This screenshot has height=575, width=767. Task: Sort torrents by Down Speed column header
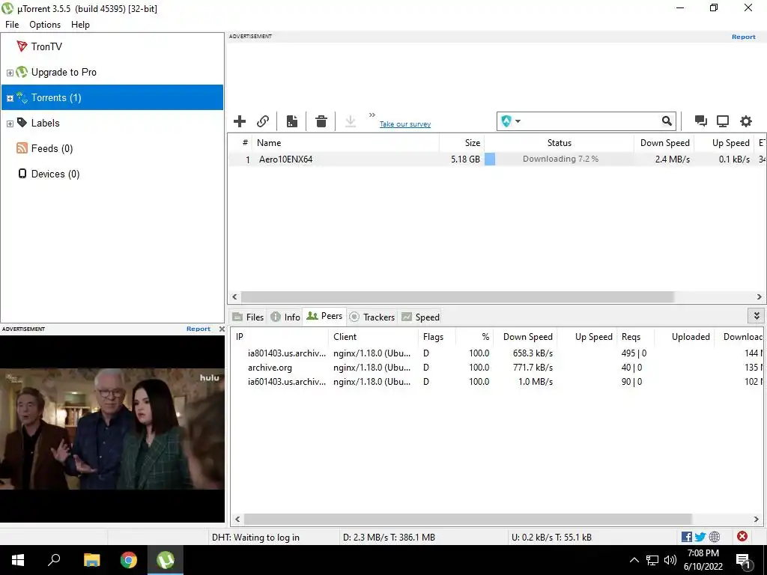[x=664, y=143]
